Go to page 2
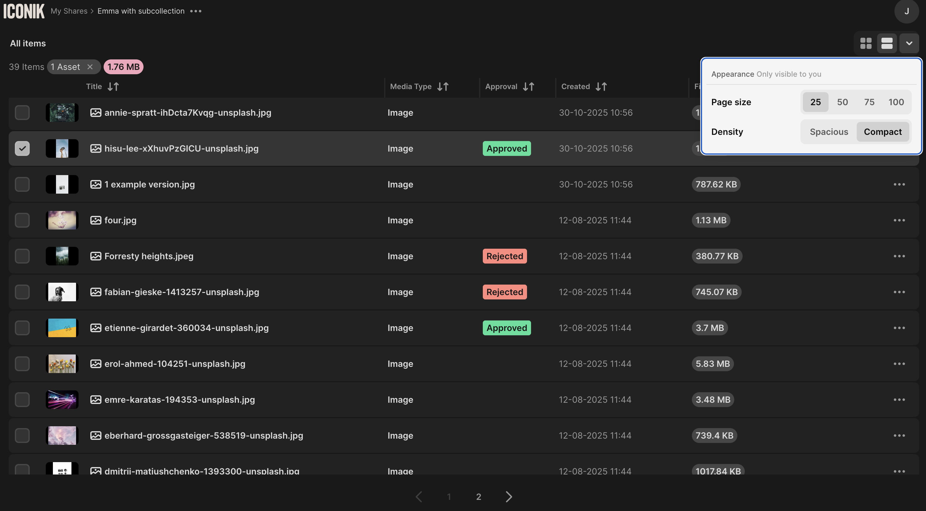The width and height of the screenshot is (926, 511). click(478, 496)
